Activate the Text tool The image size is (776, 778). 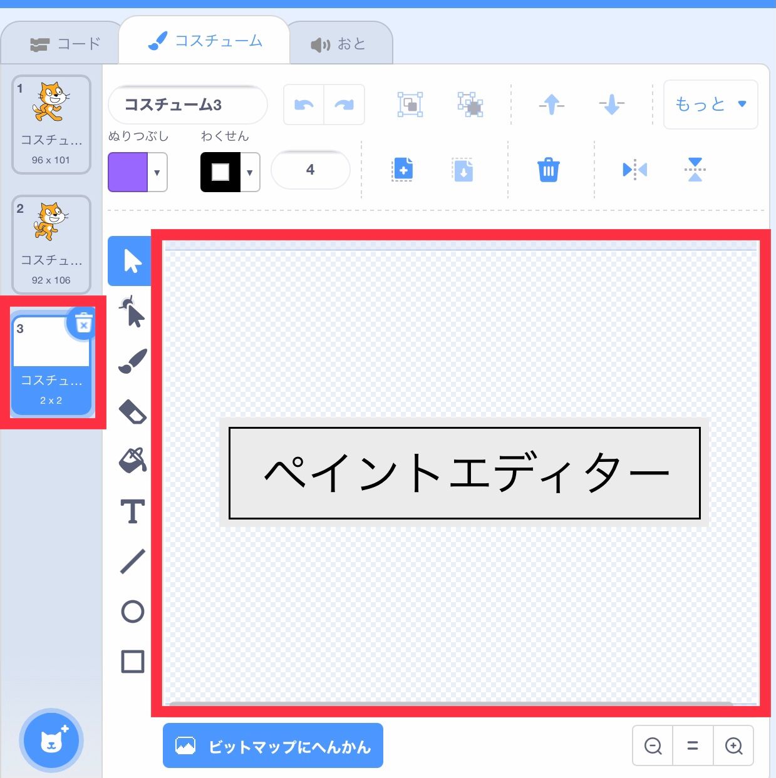132,512
